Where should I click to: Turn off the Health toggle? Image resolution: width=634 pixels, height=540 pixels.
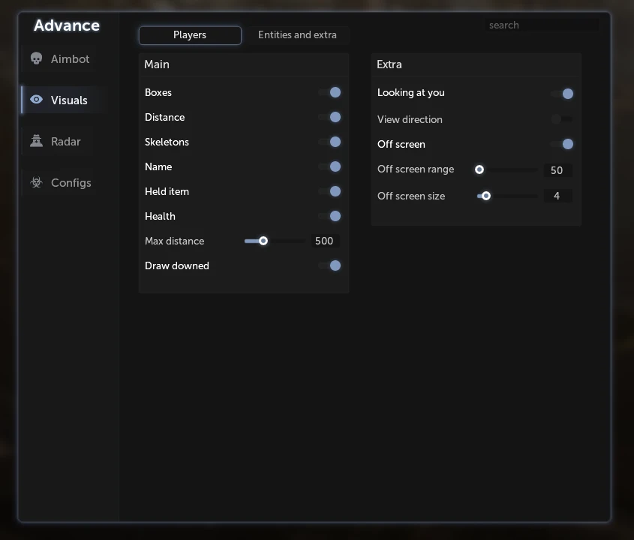(x=329, y=216)
